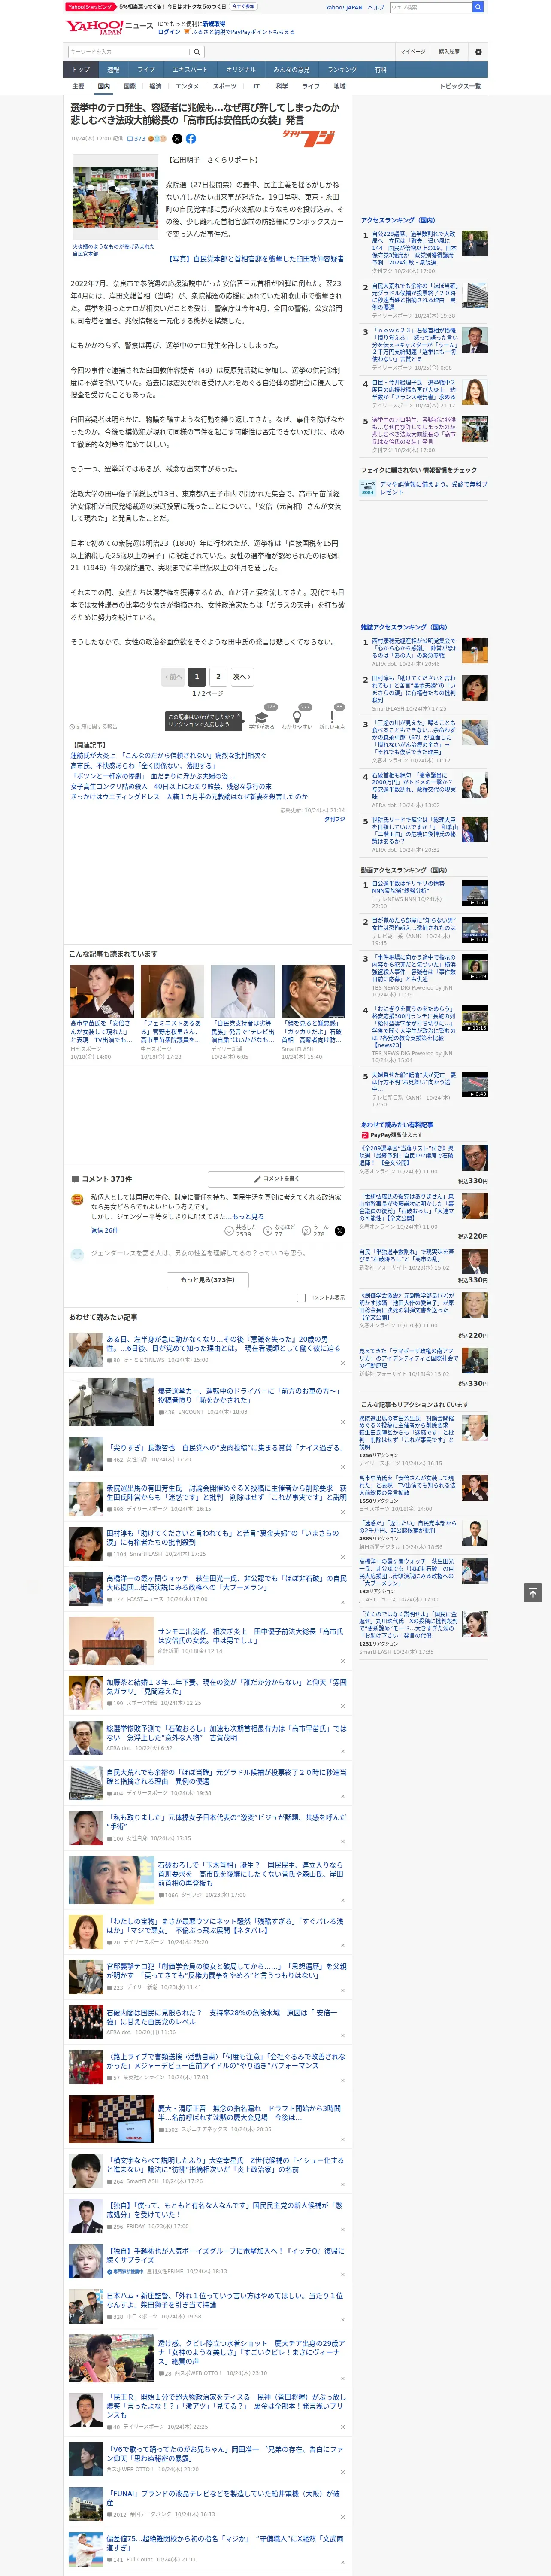The height and width of the screenshot is (2576, 551).
Task: Select the エンタメ category tab
Action: coord(187,86)
